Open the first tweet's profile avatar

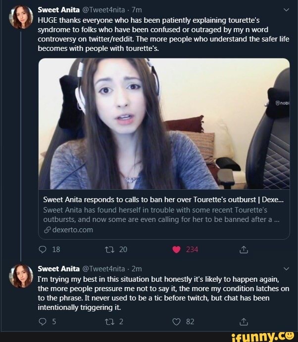coord(20,18)
